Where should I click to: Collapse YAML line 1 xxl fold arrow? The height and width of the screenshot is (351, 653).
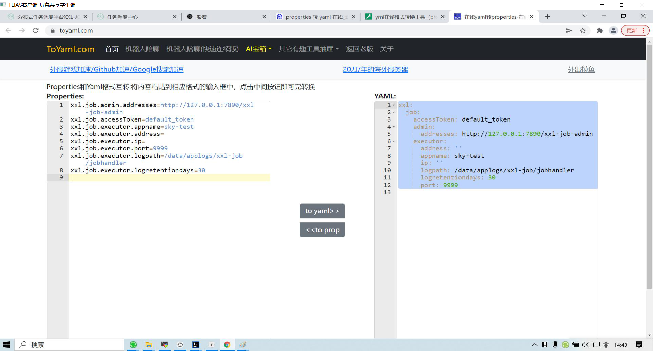coord(394,105)
